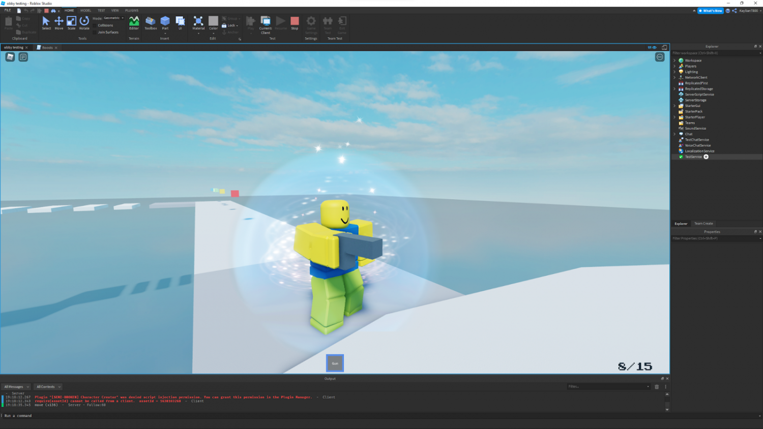The height and width of the screenshot is (429, 763).
Task: Activate the Rotate tool
Action: click(x=84, y=22)
